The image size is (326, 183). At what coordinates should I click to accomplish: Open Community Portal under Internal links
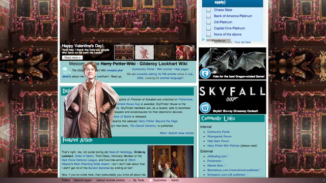click(219, 132)
